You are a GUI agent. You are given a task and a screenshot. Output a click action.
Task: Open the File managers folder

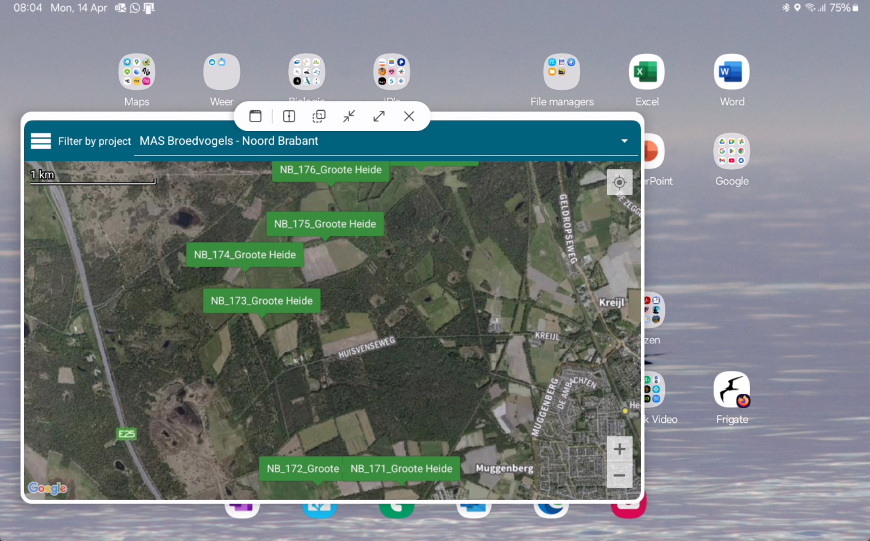coord(562,72)
